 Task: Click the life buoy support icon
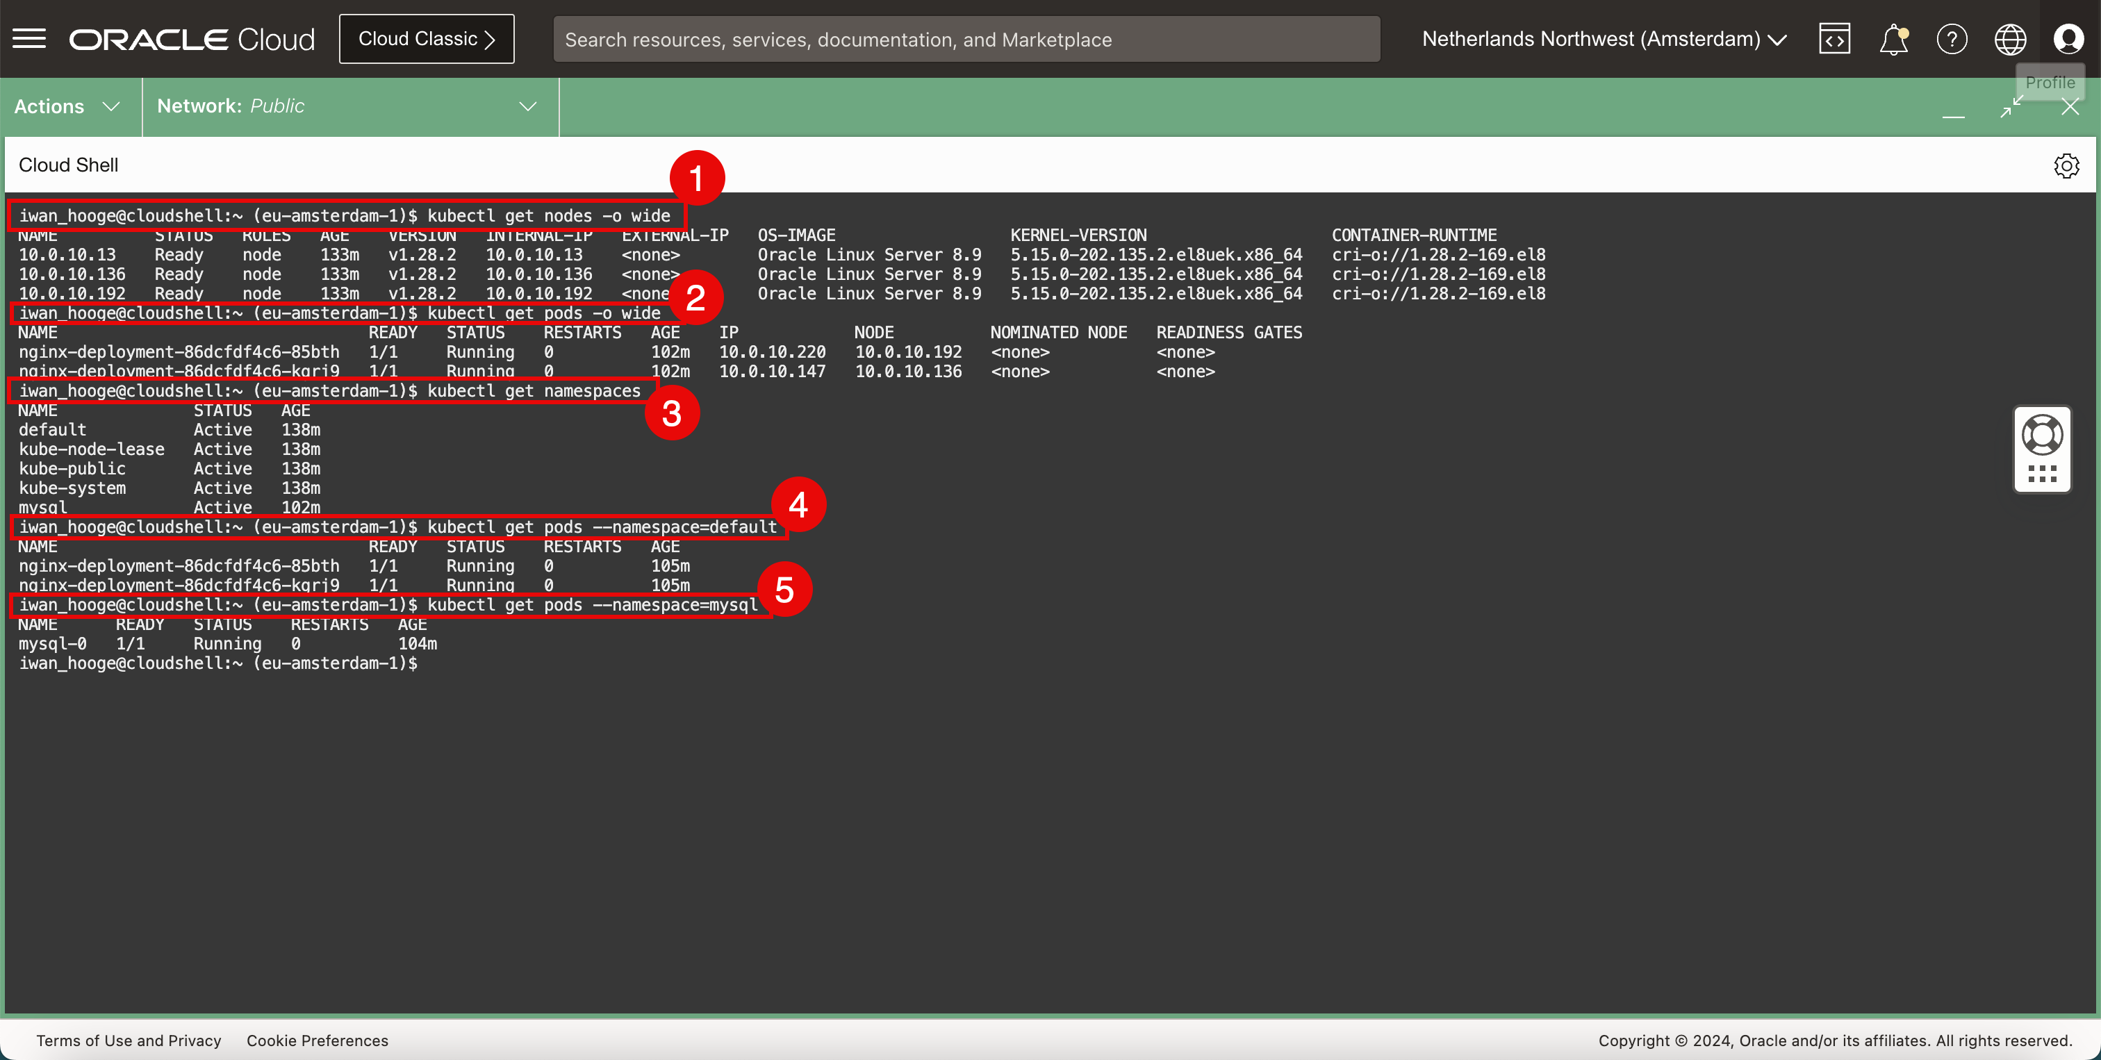tap(2042, 435)
